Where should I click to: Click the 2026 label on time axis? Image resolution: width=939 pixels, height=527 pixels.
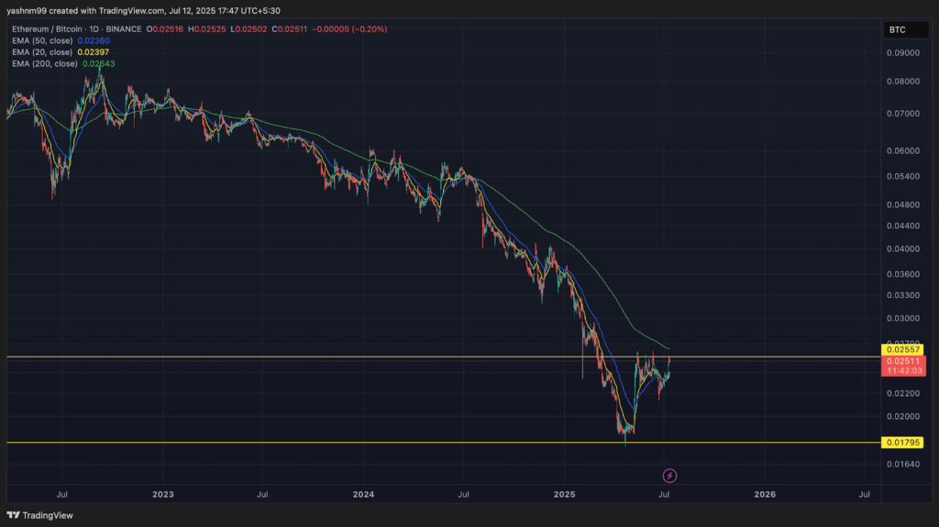click(x=765, y=494)
